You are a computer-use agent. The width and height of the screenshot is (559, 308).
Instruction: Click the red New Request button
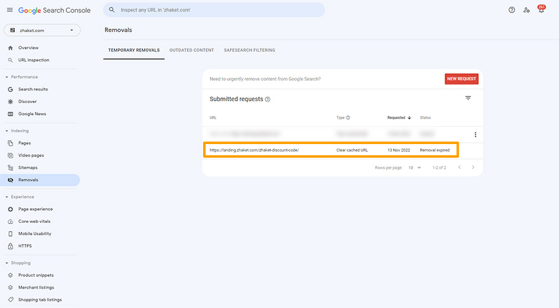click(x=461, y=79)
